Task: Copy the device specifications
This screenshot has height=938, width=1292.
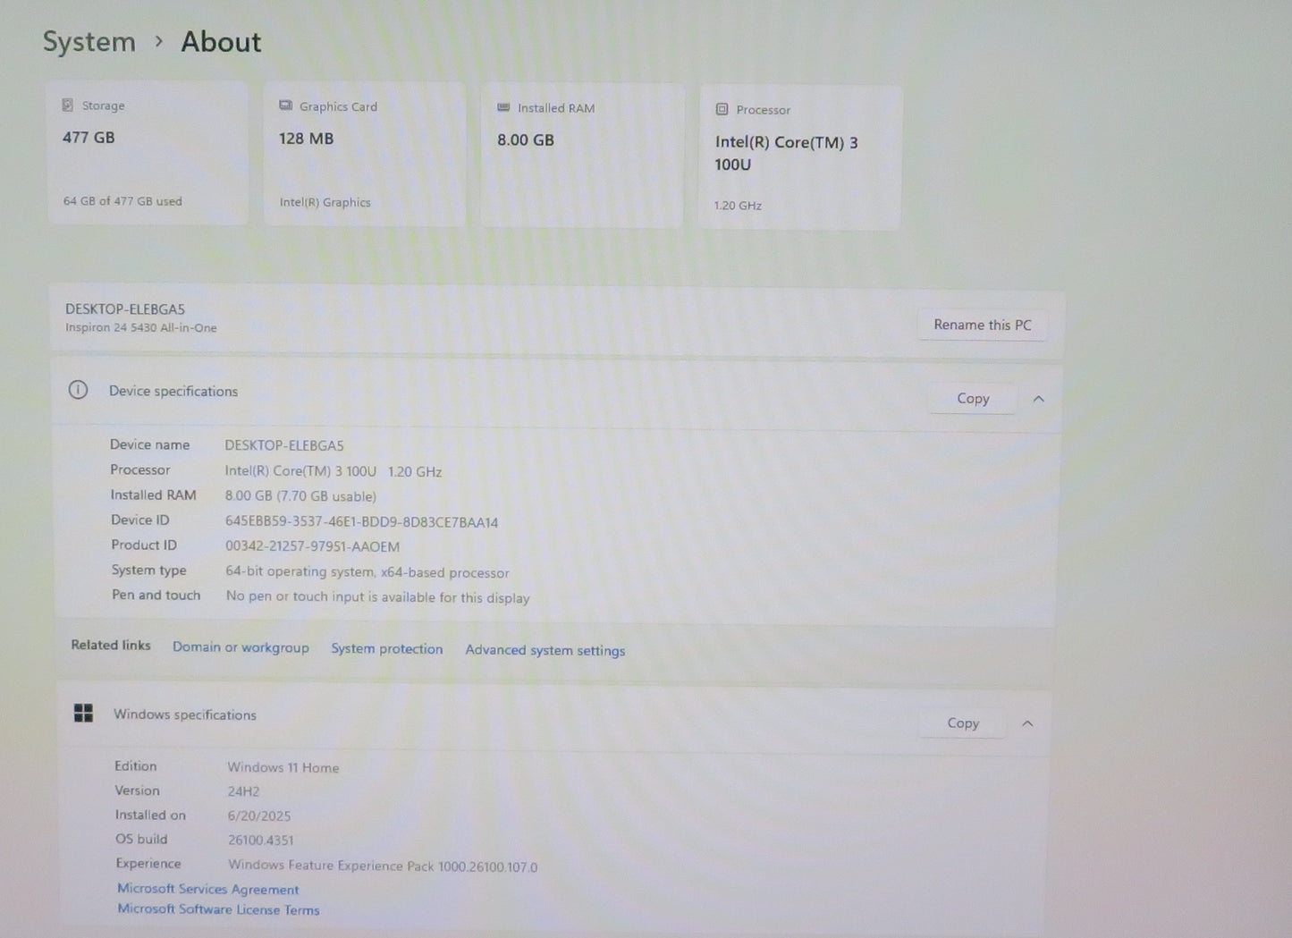Action: [x=973, y=399]
